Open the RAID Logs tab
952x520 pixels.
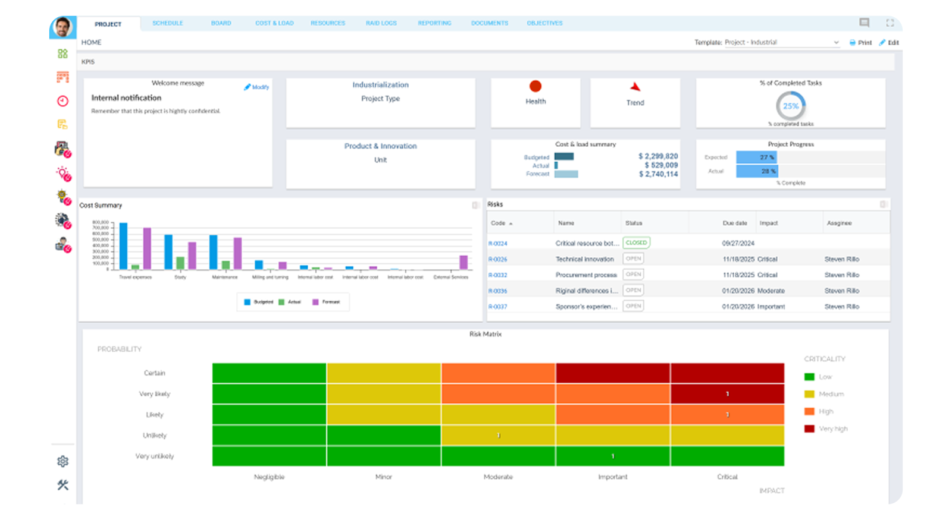[x=381, y=23]
